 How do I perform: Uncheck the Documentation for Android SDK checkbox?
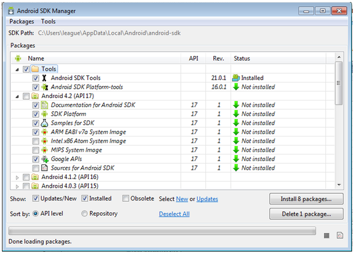(36, 105)
